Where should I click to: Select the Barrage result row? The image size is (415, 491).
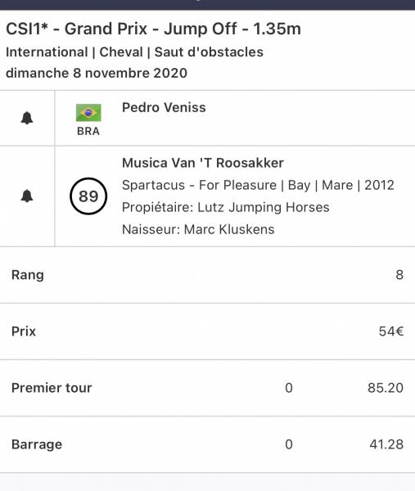207,444
